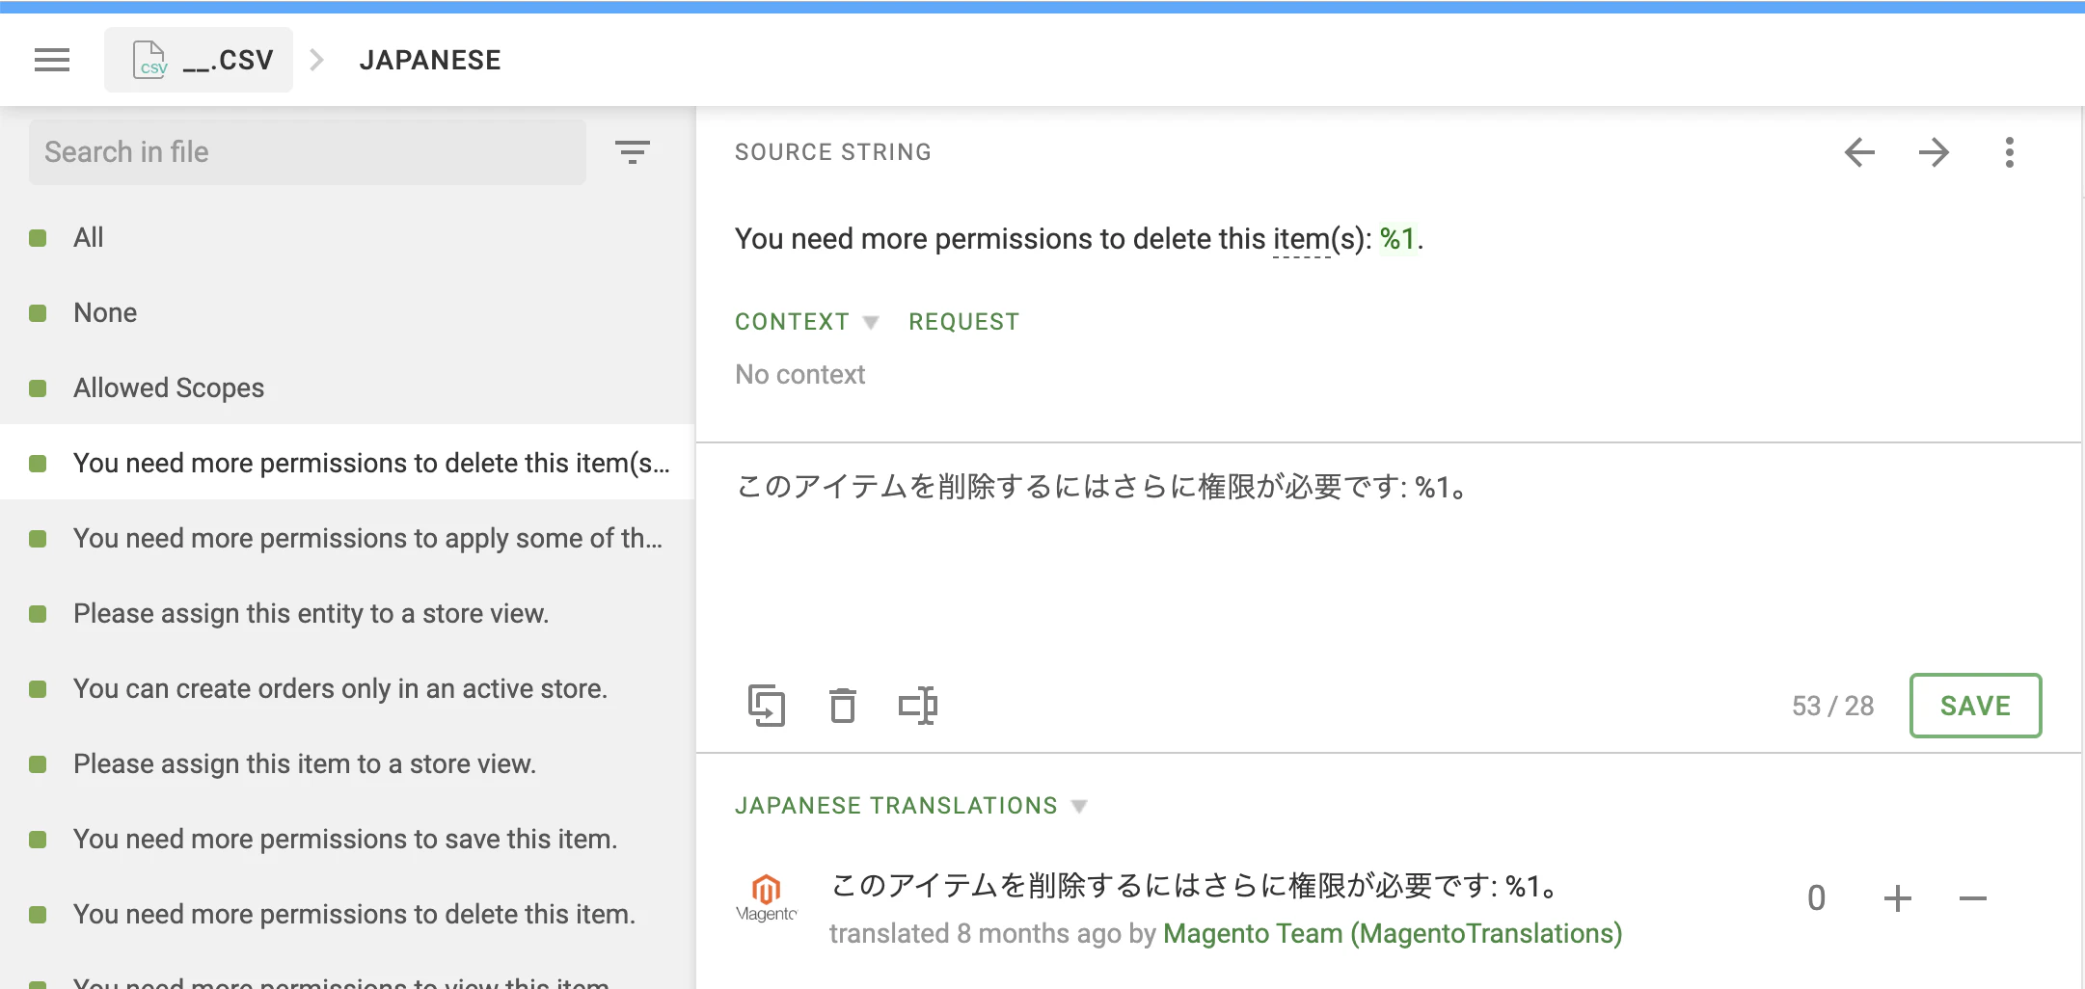2085x989 pixels.
Task: Click the %1 placeholder in source string
Action: tap(1397, 238)
